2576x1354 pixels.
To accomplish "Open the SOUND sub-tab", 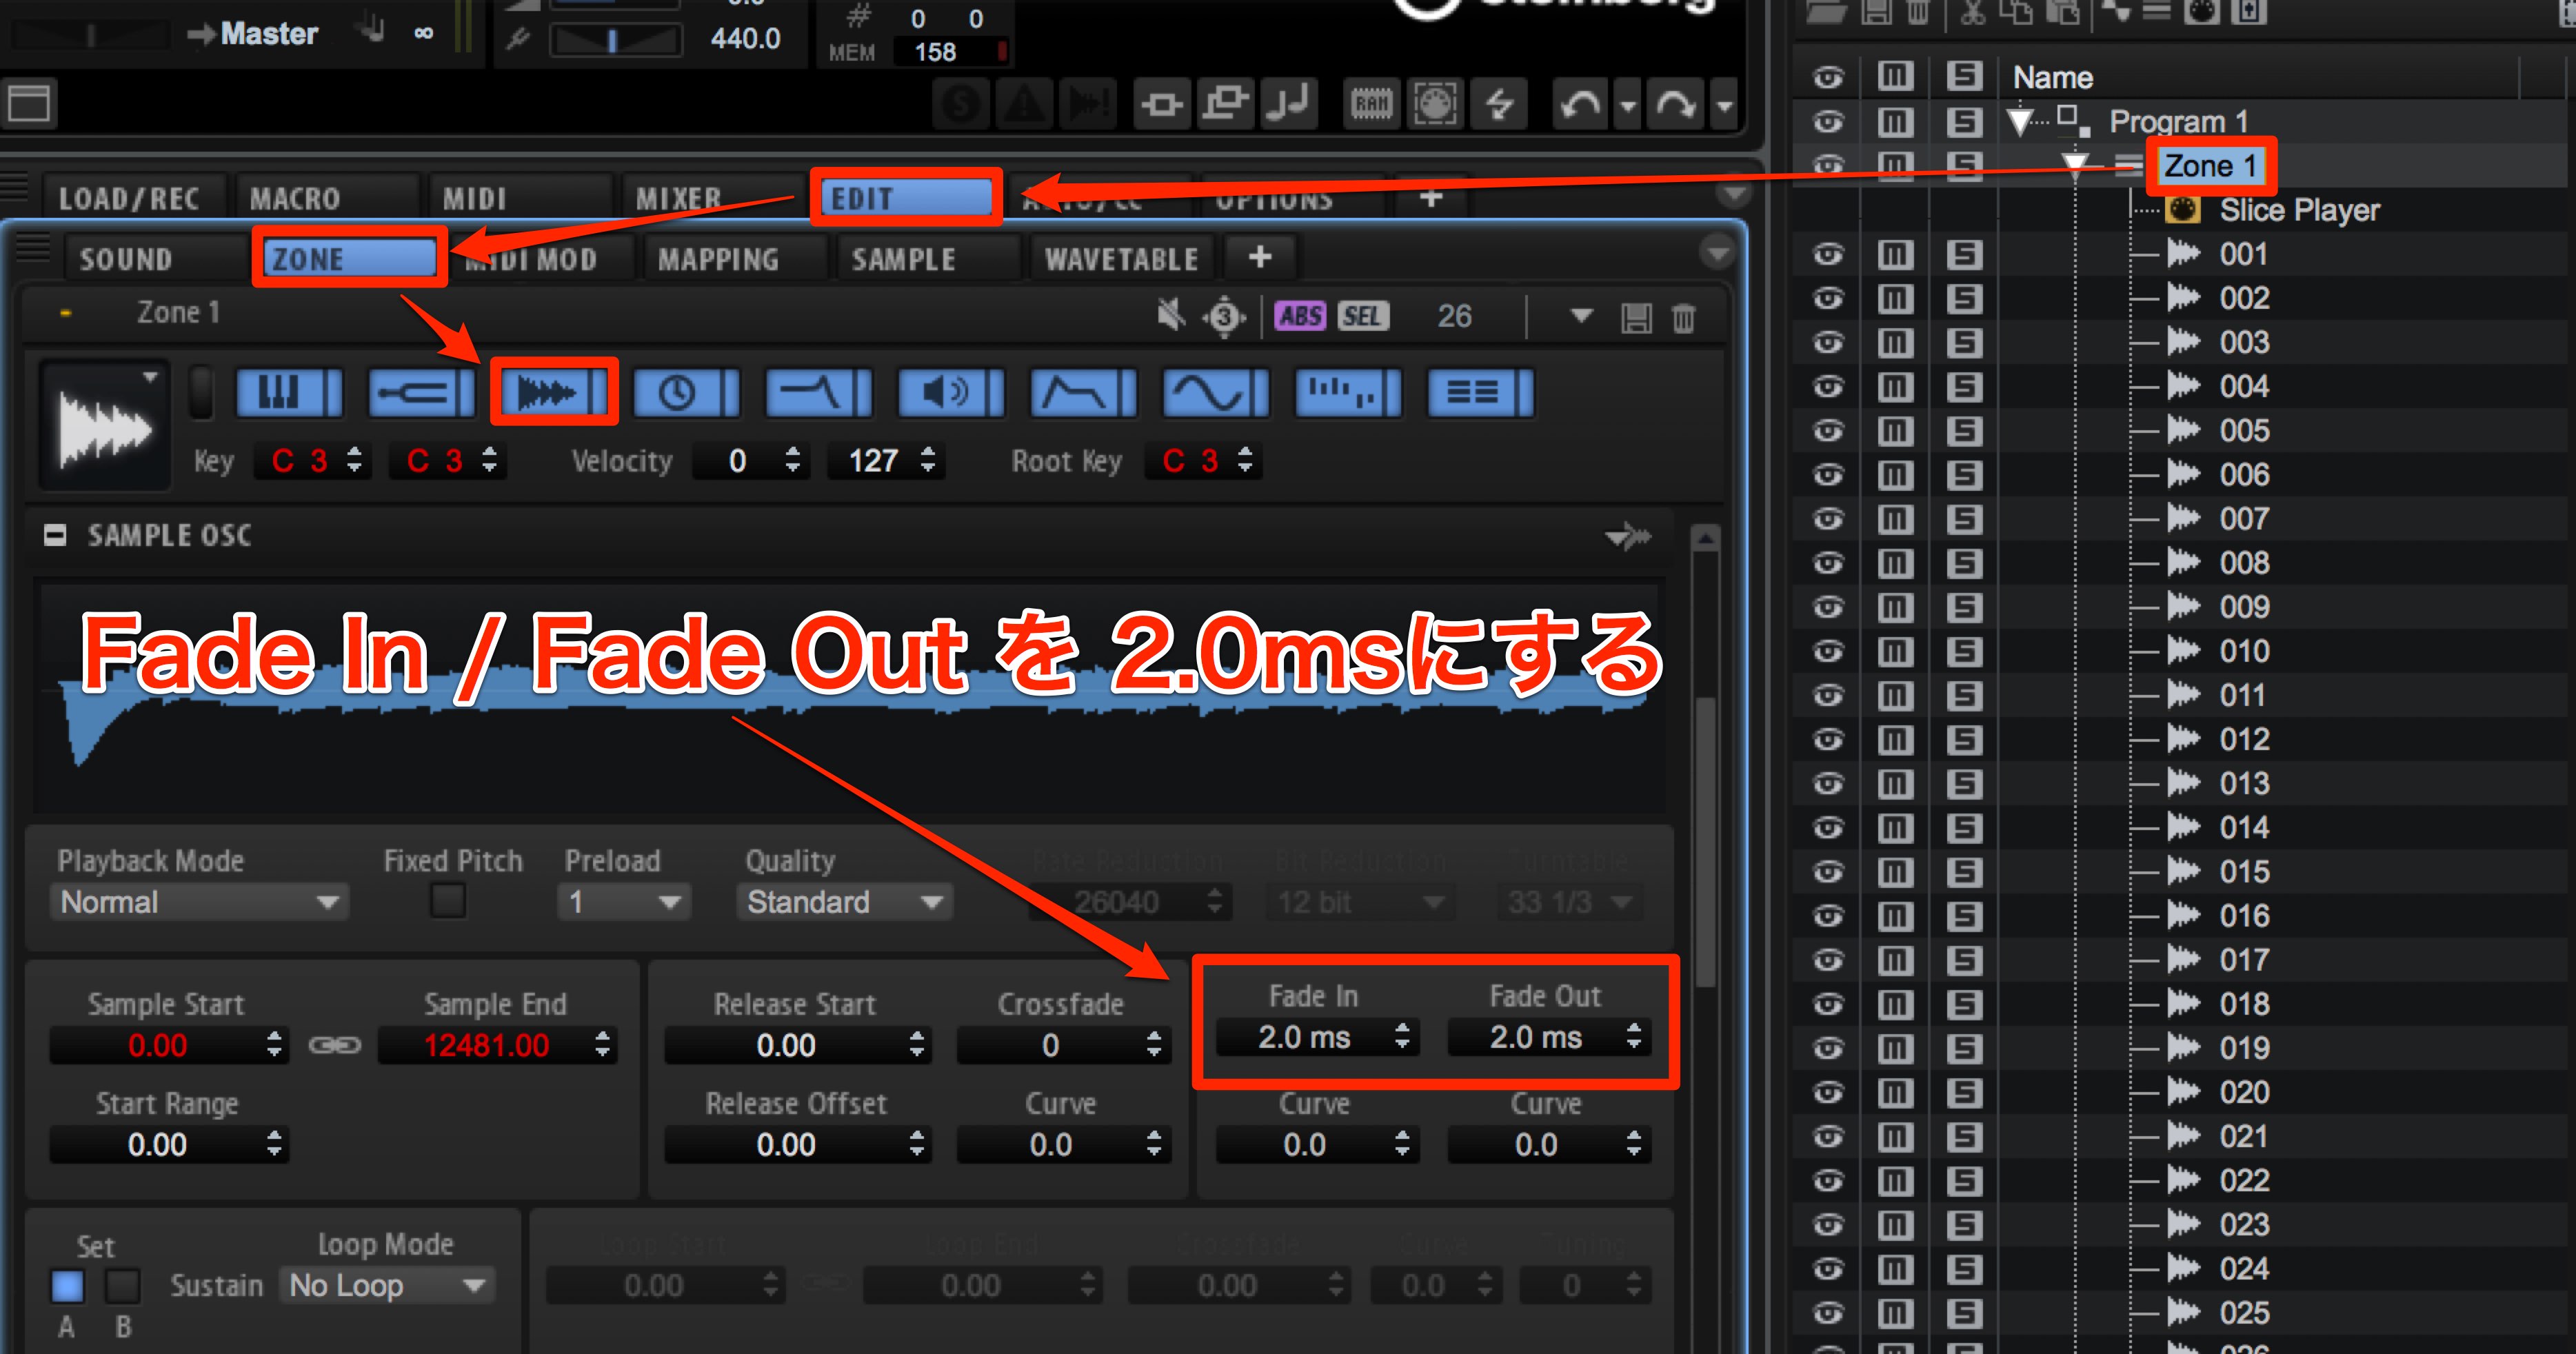I will point(126,259).
